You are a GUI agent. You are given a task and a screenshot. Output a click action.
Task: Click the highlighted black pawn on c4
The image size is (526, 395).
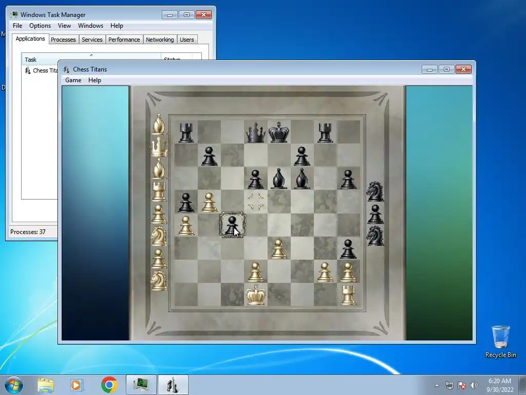(x=232, y=225)
